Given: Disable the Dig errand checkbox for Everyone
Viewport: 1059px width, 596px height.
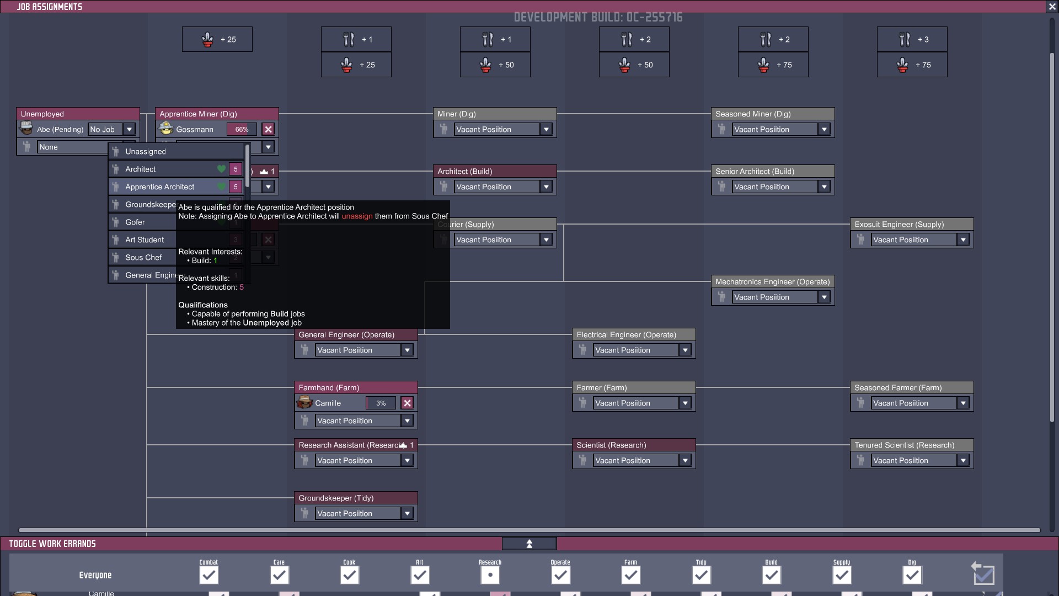Looking at the screenshot, I should click(x=912, y=576).
